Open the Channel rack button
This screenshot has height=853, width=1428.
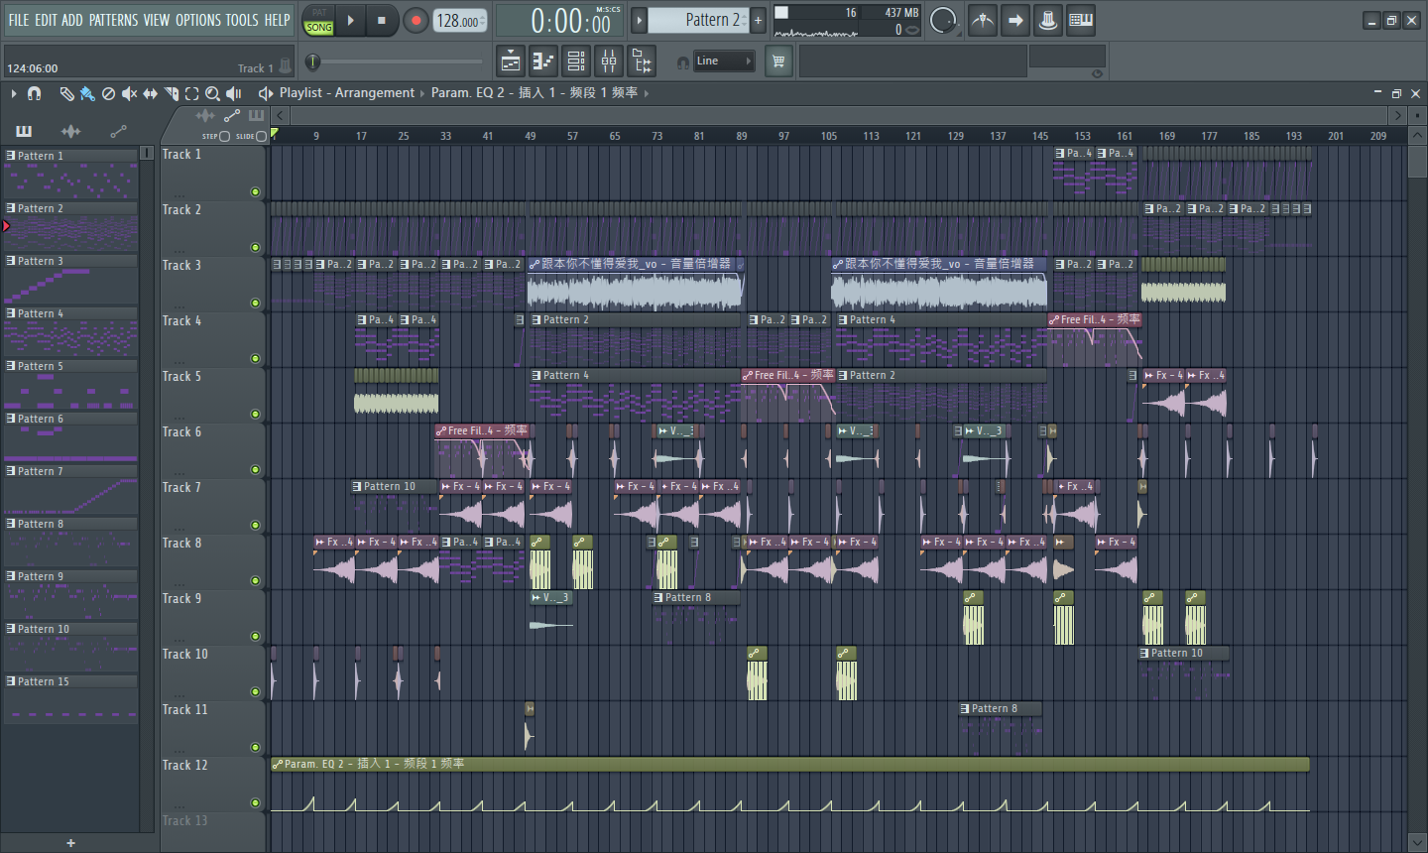576,61
